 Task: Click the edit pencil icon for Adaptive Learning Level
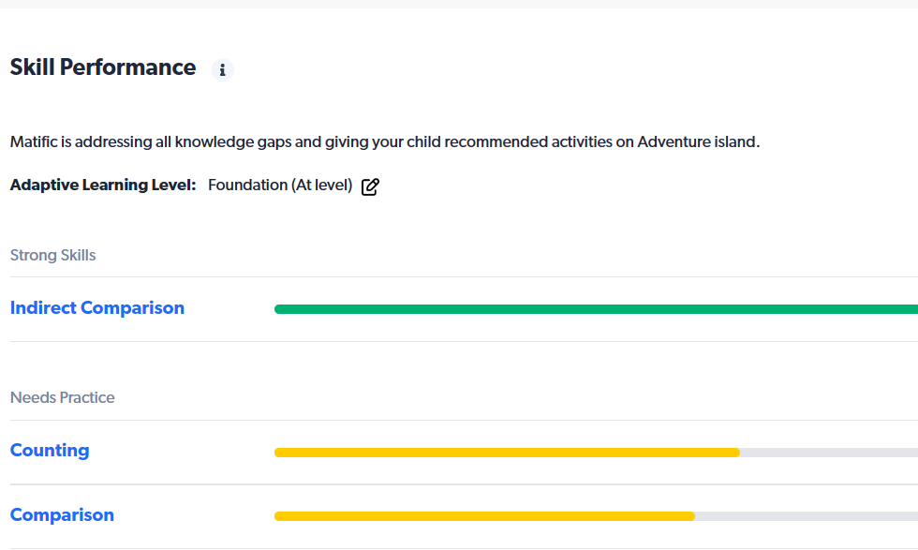point(370,186)
